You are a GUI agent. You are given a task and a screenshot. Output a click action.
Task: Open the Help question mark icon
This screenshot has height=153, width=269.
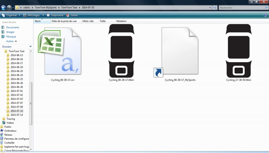click(x=265, y=15)
